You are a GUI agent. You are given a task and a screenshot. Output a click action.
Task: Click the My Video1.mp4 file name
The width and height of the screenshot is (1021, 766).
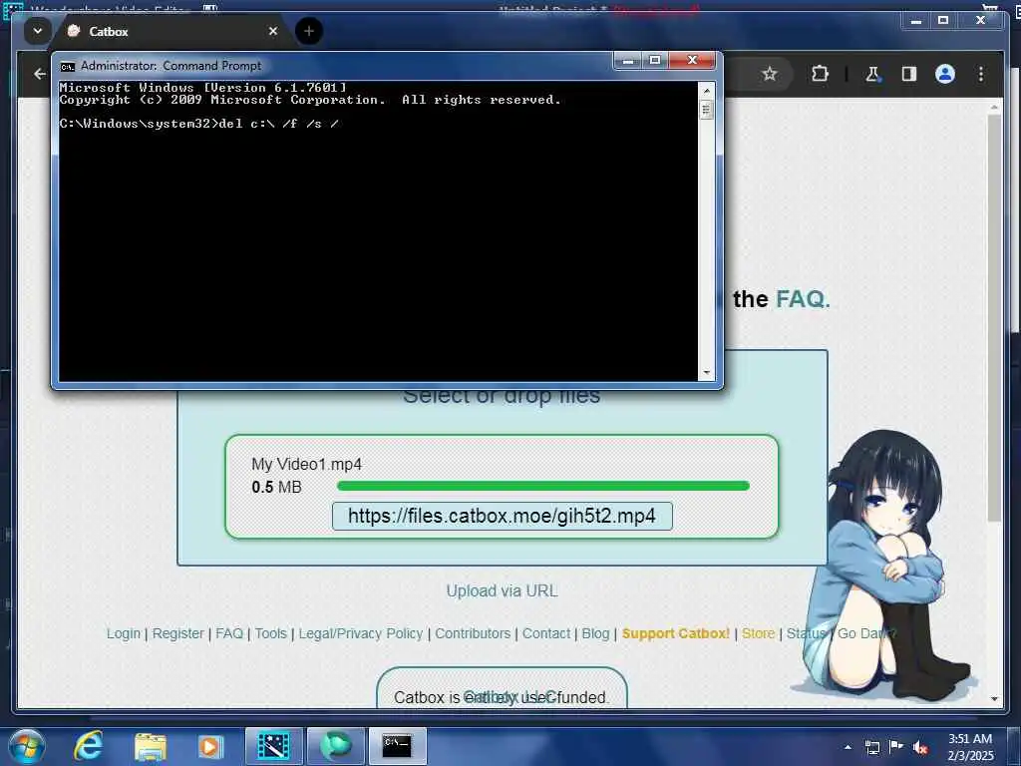tap(306, 464)
